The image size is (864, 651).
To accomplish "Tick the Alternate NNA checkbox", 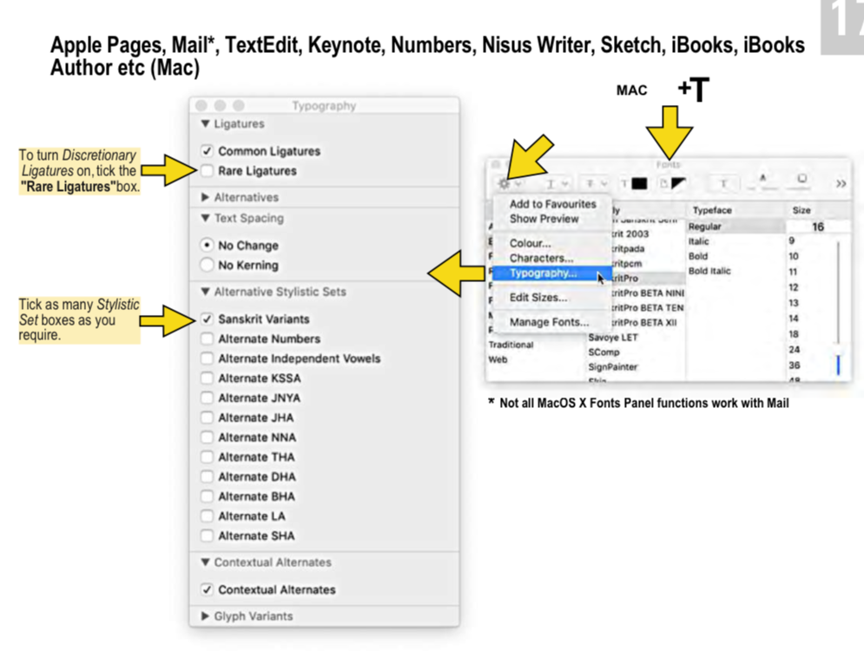I will (x=208, y=437).
